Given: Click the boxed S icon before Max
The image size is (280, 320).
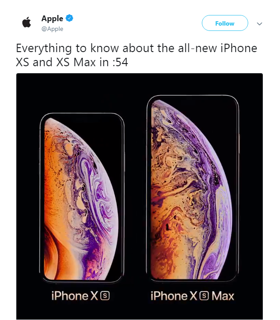Looking at the screenshot, I should pyautogui.click(x=204, y=296).
